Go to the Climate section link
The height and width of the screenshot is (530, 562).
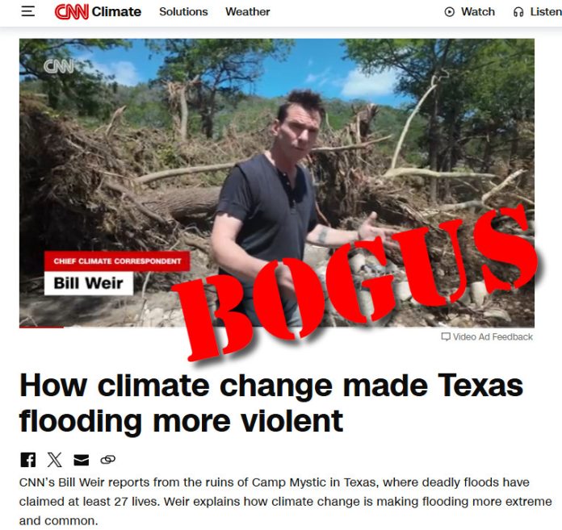tap(116, 12)
